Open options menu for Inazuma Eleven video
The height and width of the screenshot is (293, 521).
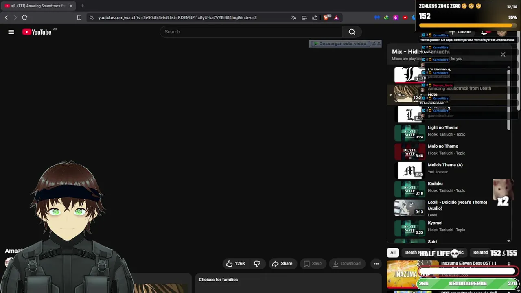pyautogui.click(x=509, y=264)
